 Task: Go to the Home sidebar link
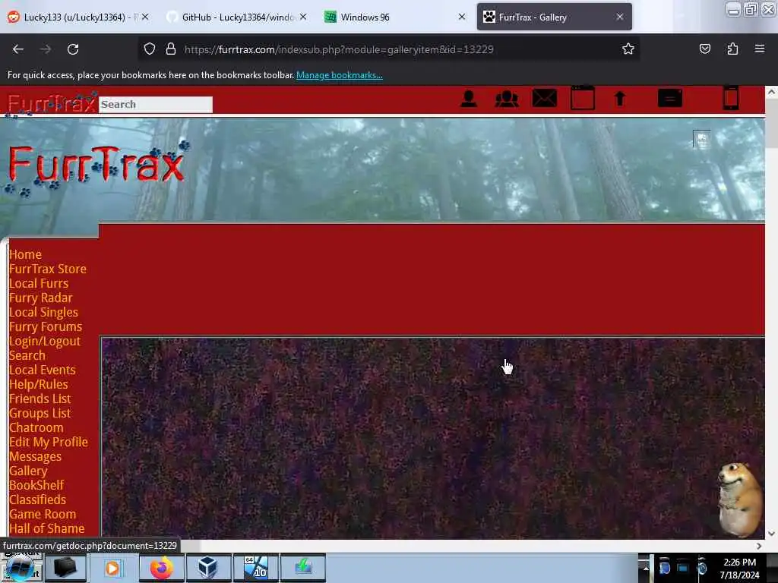(x=25, y=254)
